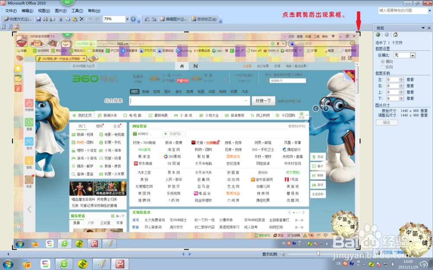
Task: Switch to thumbnail view icon
Action: [x=3, y=27]
